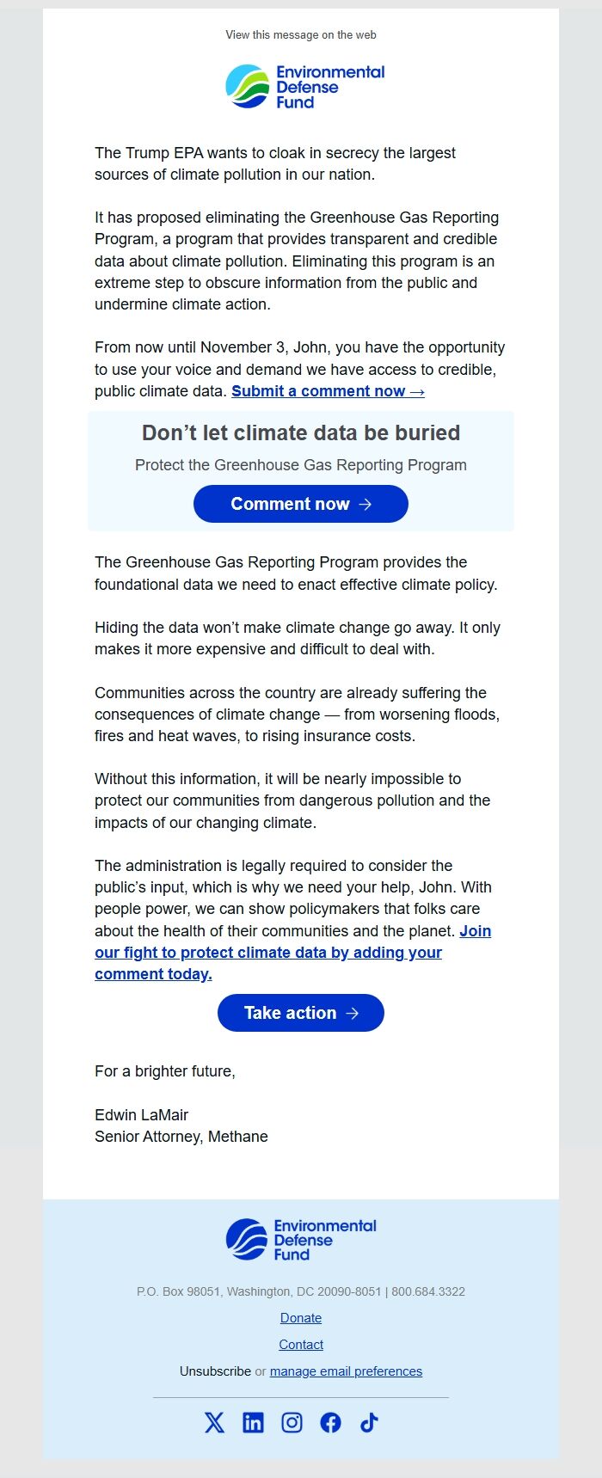Open the Contact link
The image size is (602, 1478).
tap(300, 1344)
